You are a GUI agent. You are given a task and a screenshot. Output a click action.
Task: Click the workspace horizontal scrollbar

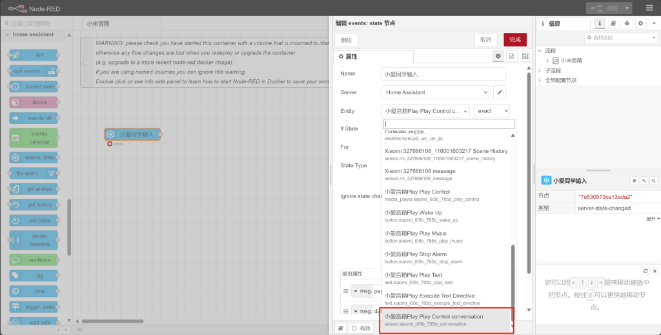coord(112,321)
